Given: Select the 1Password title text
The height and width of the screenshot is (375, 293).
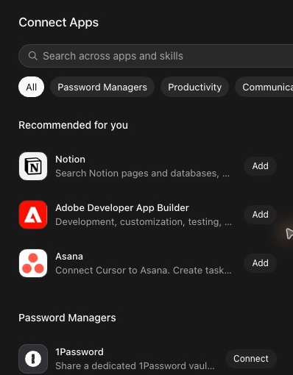Looking at the screenshot, I should (80, 352).
